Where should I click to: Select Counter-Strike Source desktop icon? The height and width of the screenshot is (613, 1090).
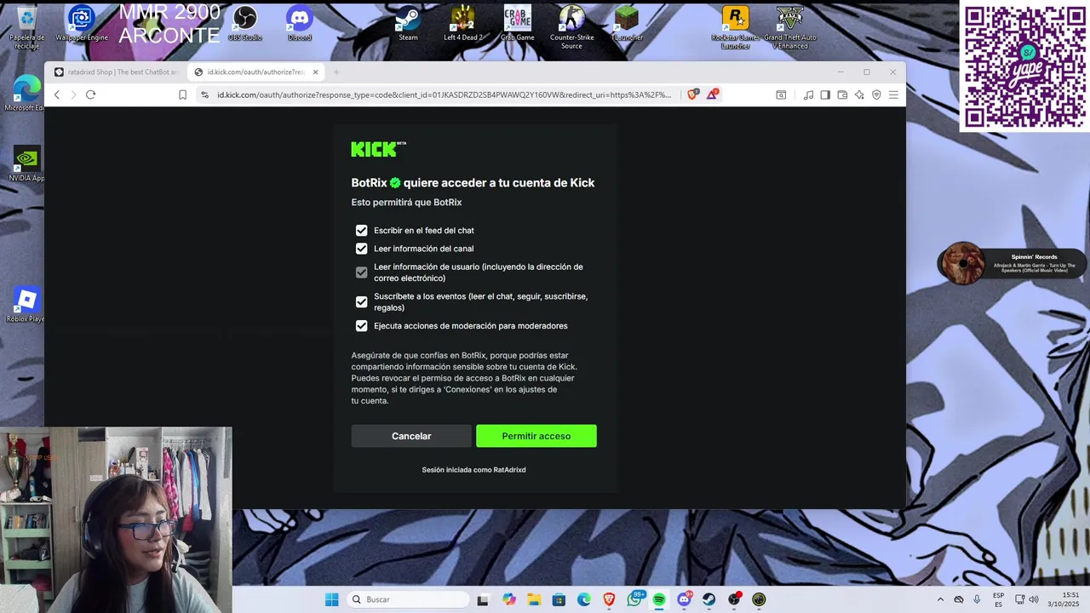pos(572,28)
